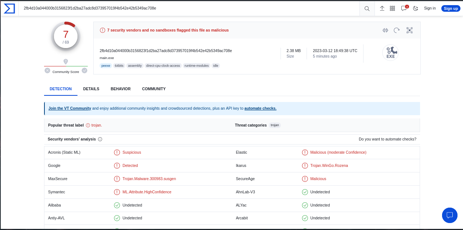Click the Symantec detection alert icon
Viewport: 463px width, 230px height.
pyautogui.click(x=117, y=192)
